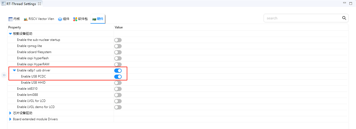This screenshot has height=129, width=356.
Task: Expand Board extended module Drivers
Action: [x=10, y=119]
